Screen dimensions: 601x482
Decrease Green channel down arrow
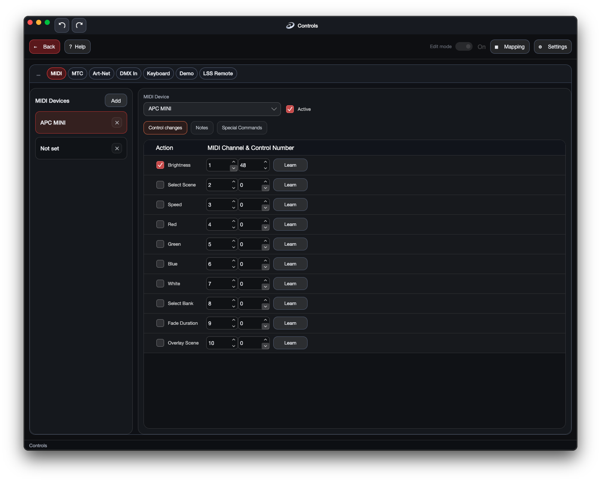click(x=234, y=247)
